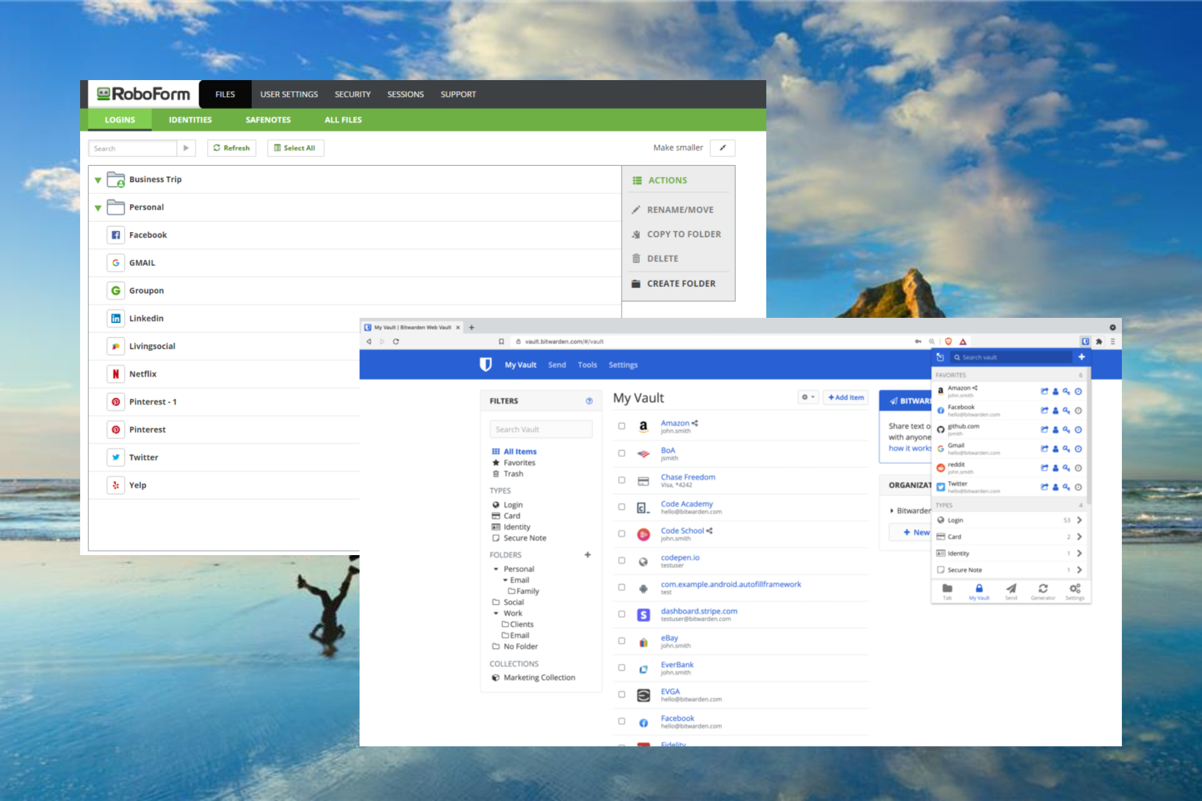
Task: Expand Login type in popup
Action: click(1079, 521)
